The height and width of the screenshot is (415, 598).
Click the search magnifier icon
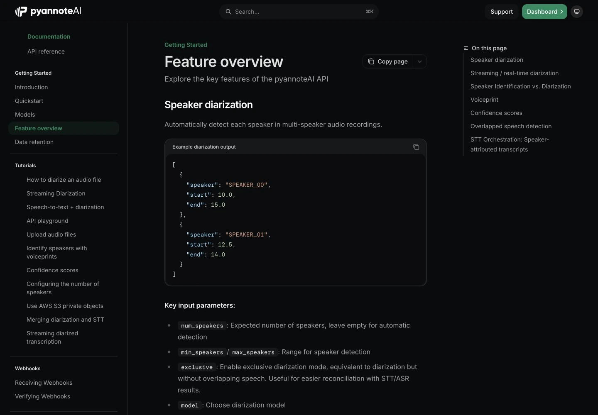tap(228, 12)
